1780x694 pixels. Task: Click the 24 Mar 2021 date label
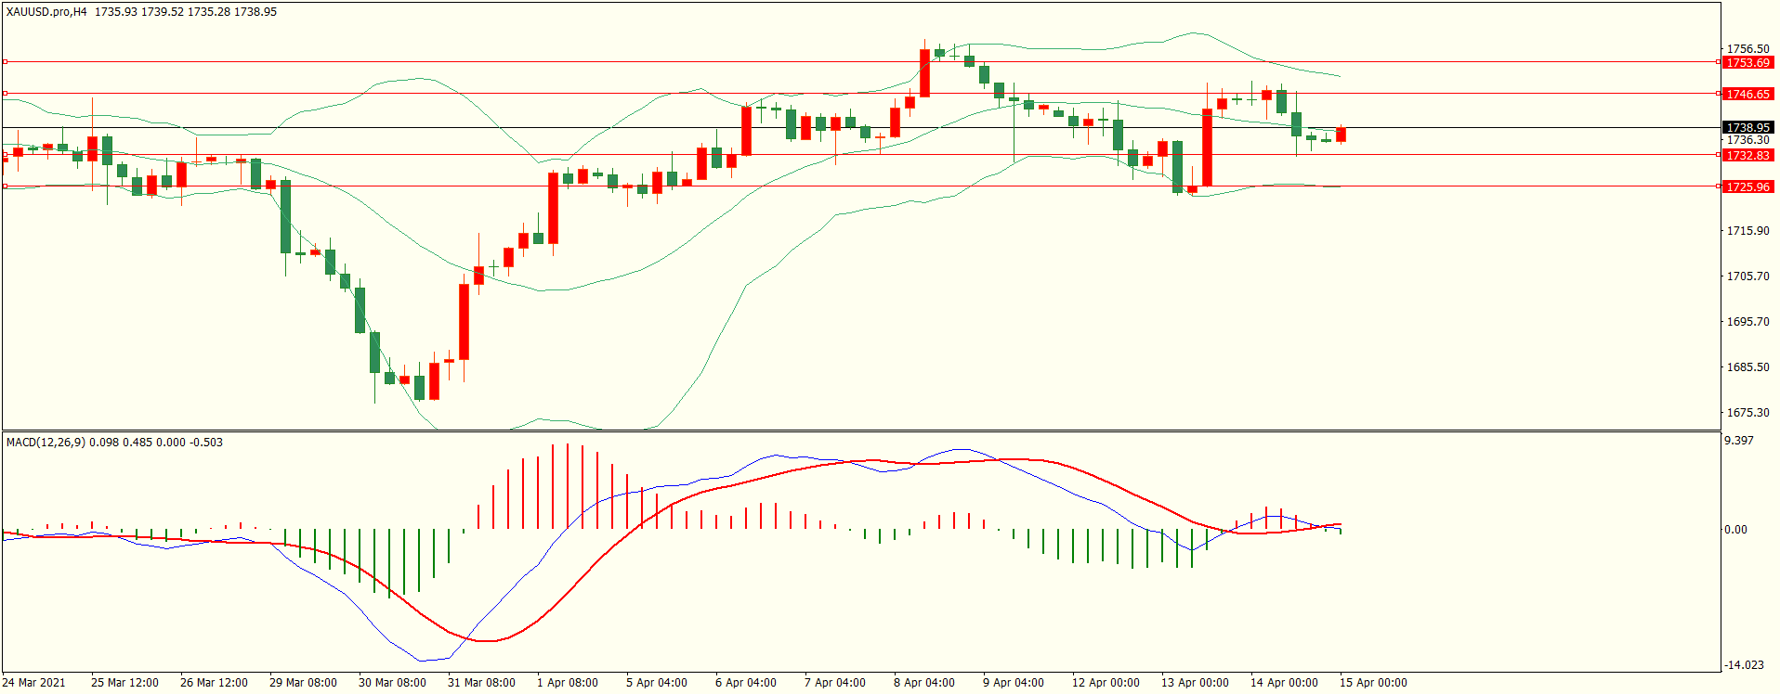(x=34, y=683)
